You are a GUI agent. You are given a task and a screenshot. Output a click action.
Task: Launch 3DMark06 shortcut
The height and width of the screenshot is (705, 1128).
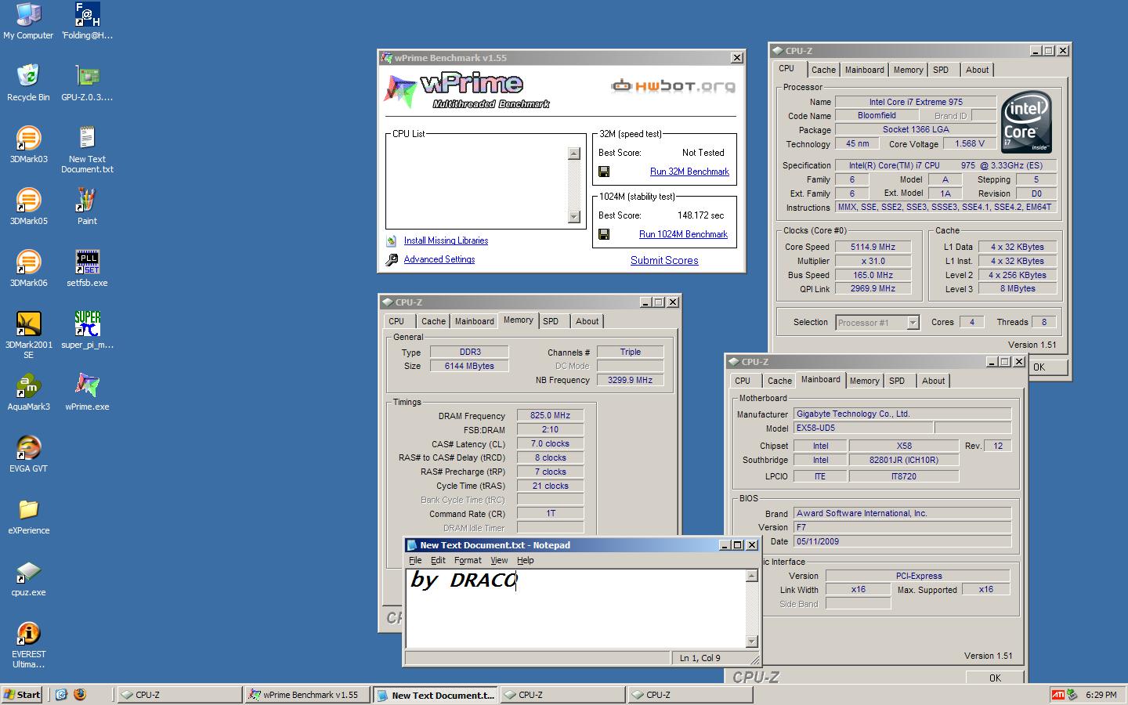[28, 269]
